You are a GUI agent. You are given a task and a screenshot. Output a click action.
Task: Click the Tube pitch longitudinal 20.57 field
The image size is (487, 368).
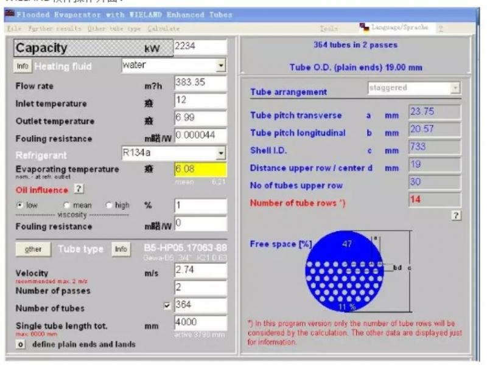pos(435,130)
